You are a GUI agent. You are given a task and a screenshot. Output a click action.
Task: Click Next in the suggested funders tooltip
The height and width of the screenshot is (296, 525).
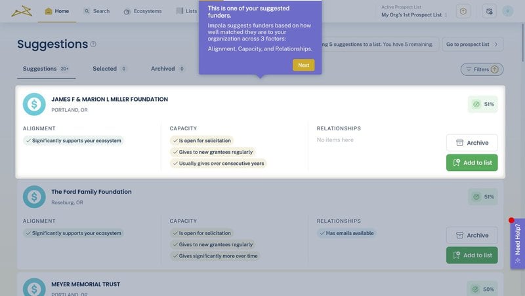pos(303,65)
